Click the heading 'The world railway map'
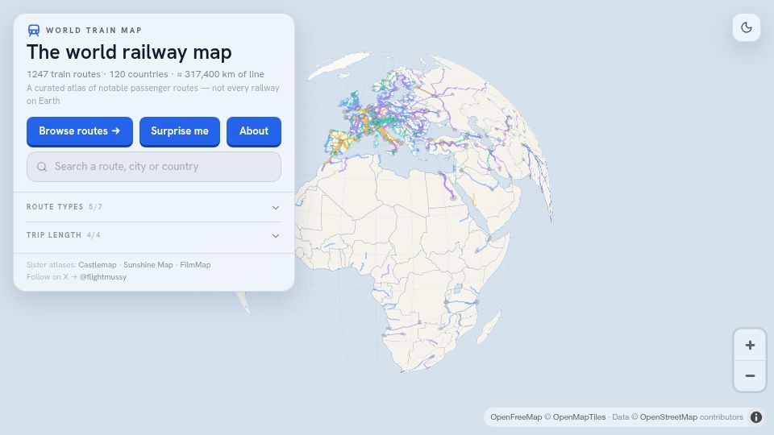Viewport: 774px width, 435px height. tap(129, 52)
